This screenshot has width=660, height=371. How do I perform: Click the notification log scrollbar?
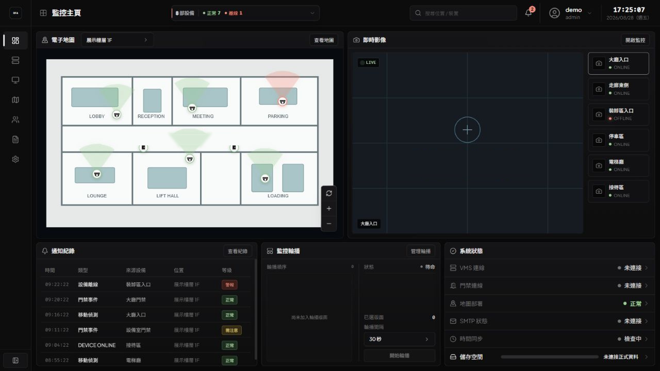[x=256, y=309]
